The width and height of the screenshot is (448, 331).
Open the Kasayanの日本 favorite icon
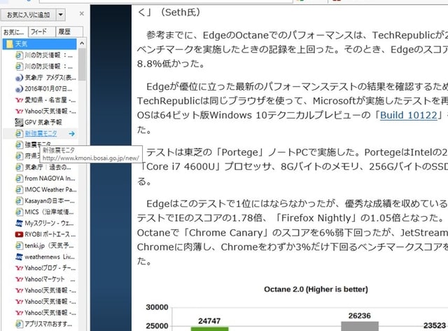tap(19, 201)
